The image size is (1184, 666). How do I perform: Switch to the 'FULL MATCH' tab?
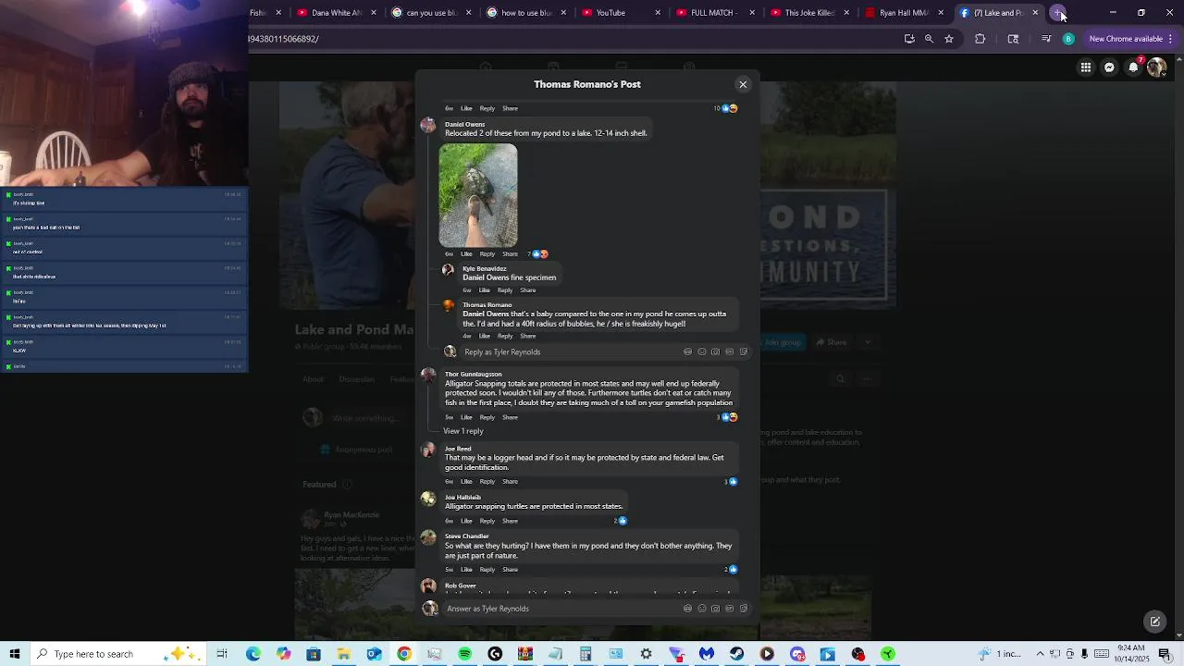click(x=716, y=13)
